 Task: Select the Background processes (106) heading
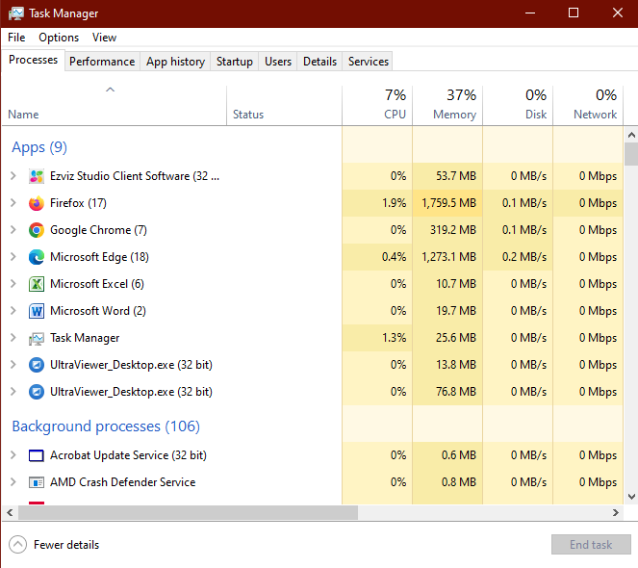coord(106,426)
